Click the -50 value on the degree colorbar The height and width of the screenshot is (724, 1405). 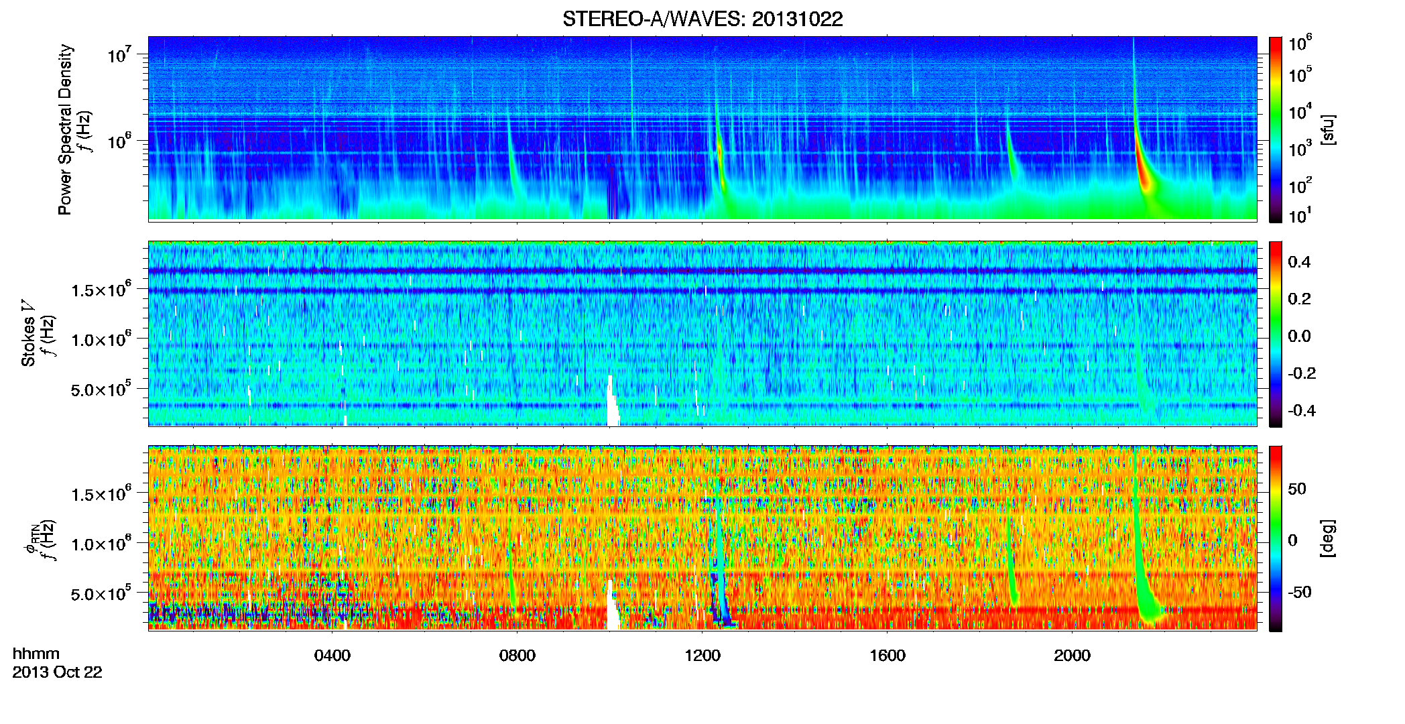(x=1300, y=592)
